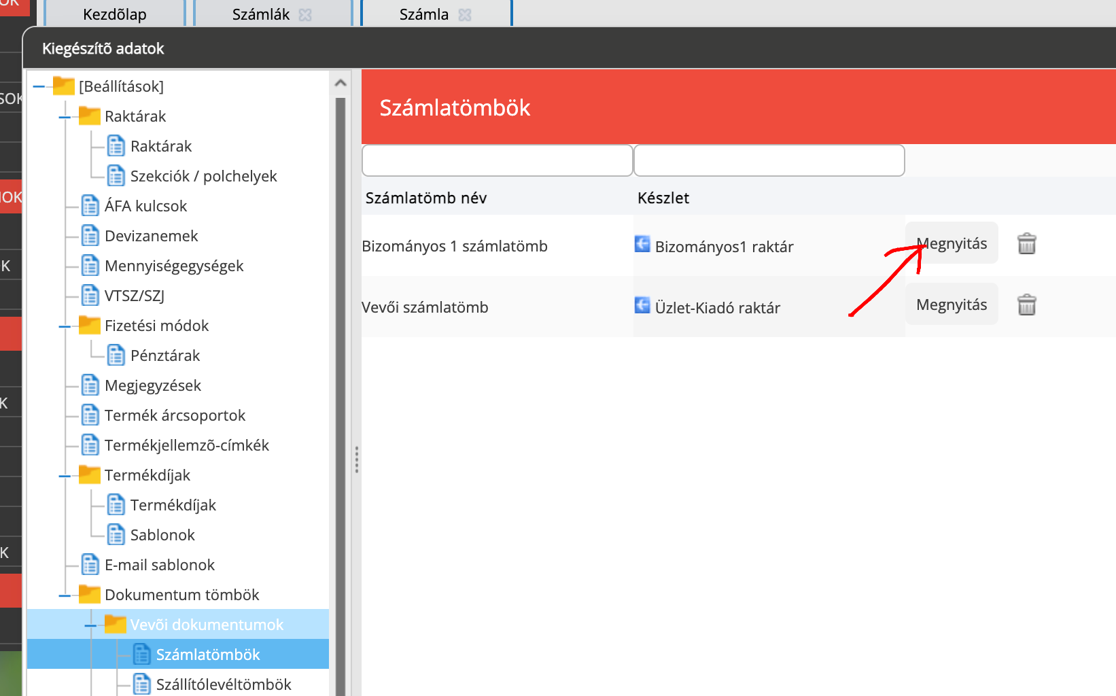
Task: Switch to the Kezdőlap tab
Action: click(x=114, y=14)
